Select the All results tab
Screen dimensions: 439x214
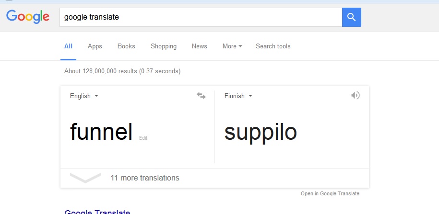point(68,46)
